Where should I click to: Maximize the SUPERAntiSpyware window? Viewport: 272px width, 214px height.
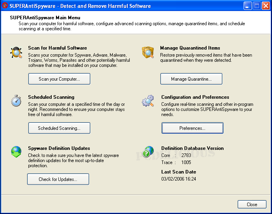[257, 6]
